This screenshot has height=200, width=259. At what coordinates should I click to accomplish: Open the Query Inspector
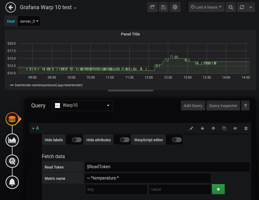coord(223,106)
